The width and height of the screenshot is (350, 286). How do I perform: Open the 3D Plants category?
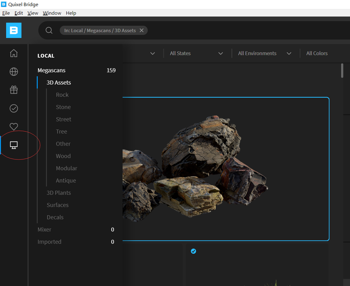pos(59,193)
